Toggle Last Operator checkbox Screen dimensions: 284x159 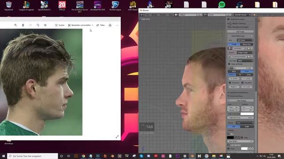(x=229, y=145)
